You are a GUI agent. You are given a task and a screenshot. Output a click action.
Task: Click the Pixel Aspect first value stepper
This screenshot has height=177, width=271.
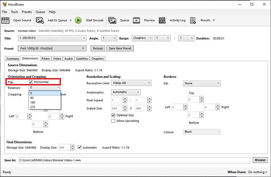pyautogui.click(x=125, y=100)
